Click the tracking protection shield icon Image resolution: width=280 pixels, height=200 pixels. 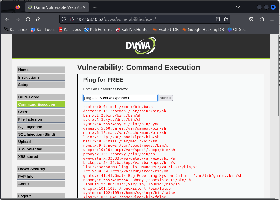[64, 19]
